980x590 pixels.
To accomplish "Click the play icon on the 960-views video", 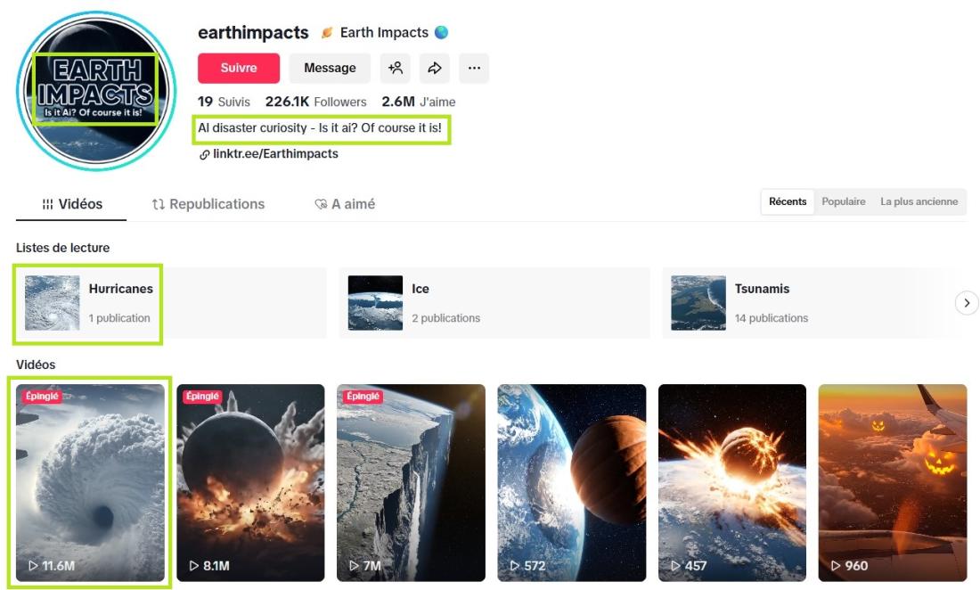I will tap(836, 566).
